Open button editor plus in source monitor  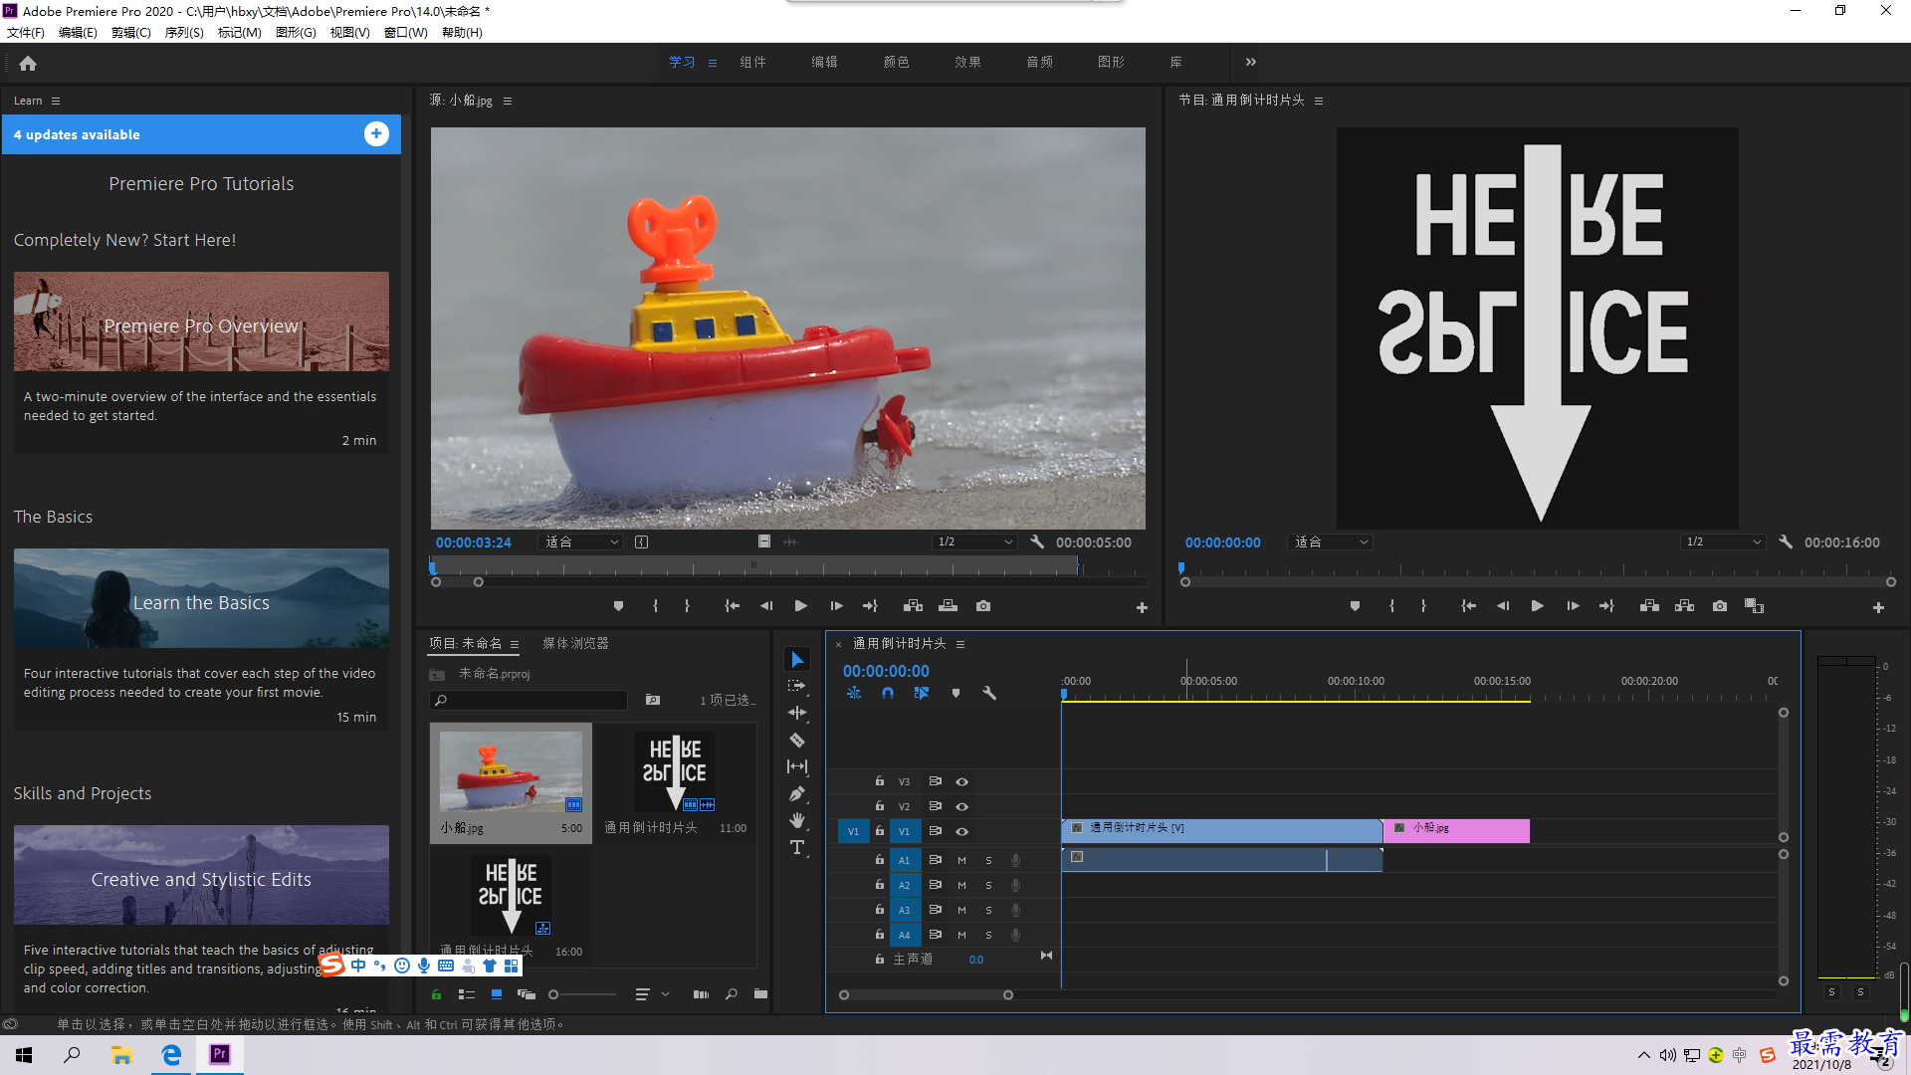point(1142,607)
